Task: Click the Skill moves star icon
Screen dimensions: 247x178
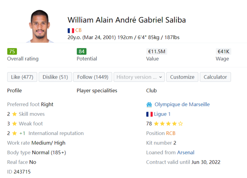Action: [14, 114]
